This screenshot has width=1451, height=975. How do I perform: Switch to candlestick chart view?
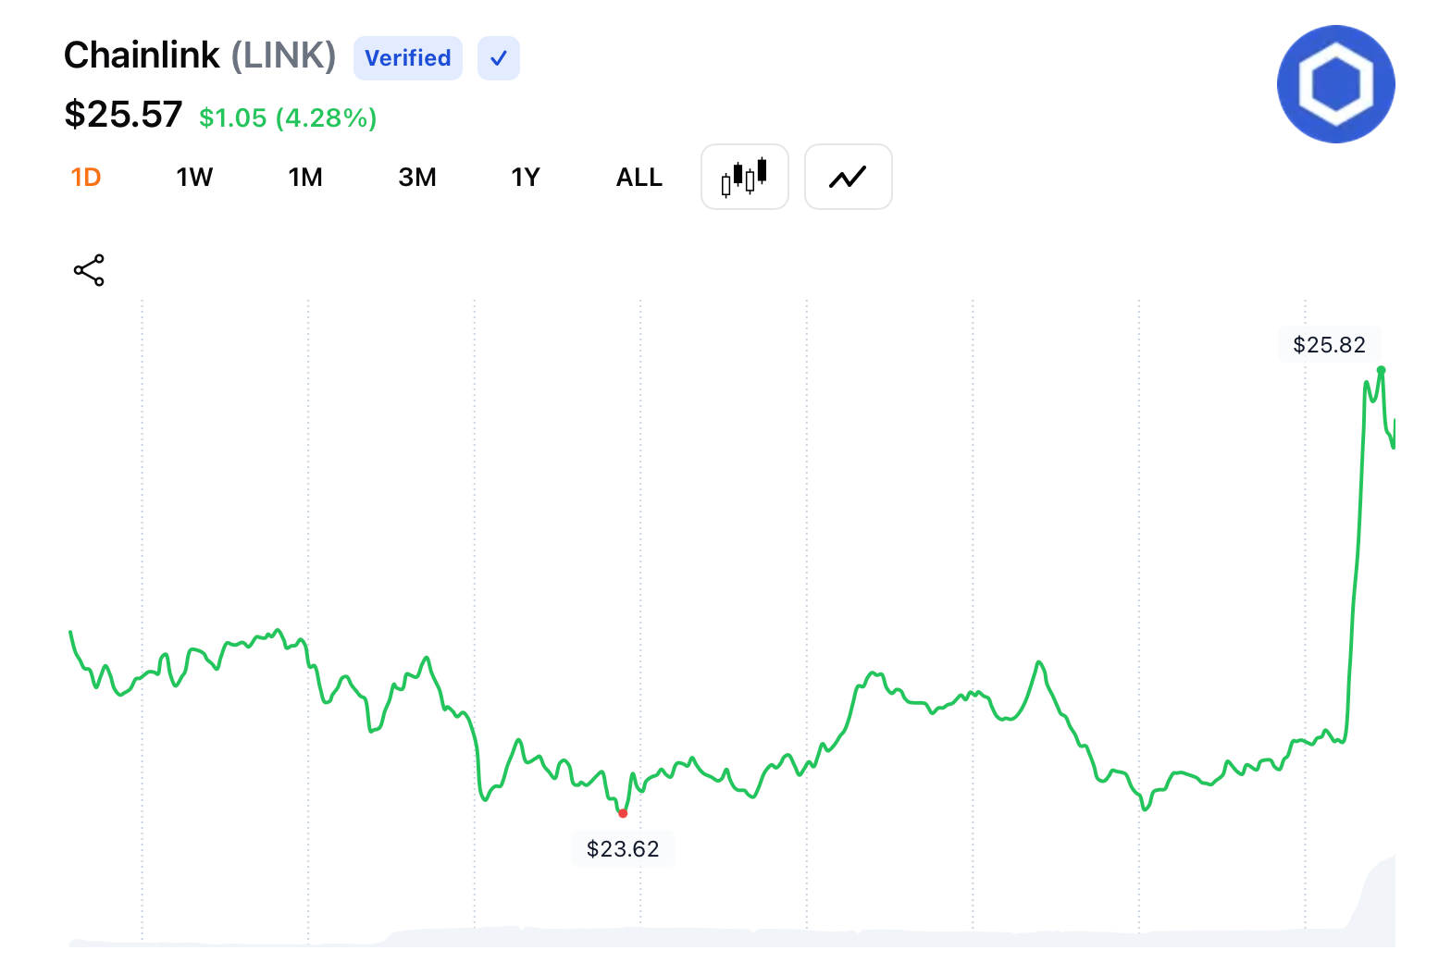pos(744,177)
